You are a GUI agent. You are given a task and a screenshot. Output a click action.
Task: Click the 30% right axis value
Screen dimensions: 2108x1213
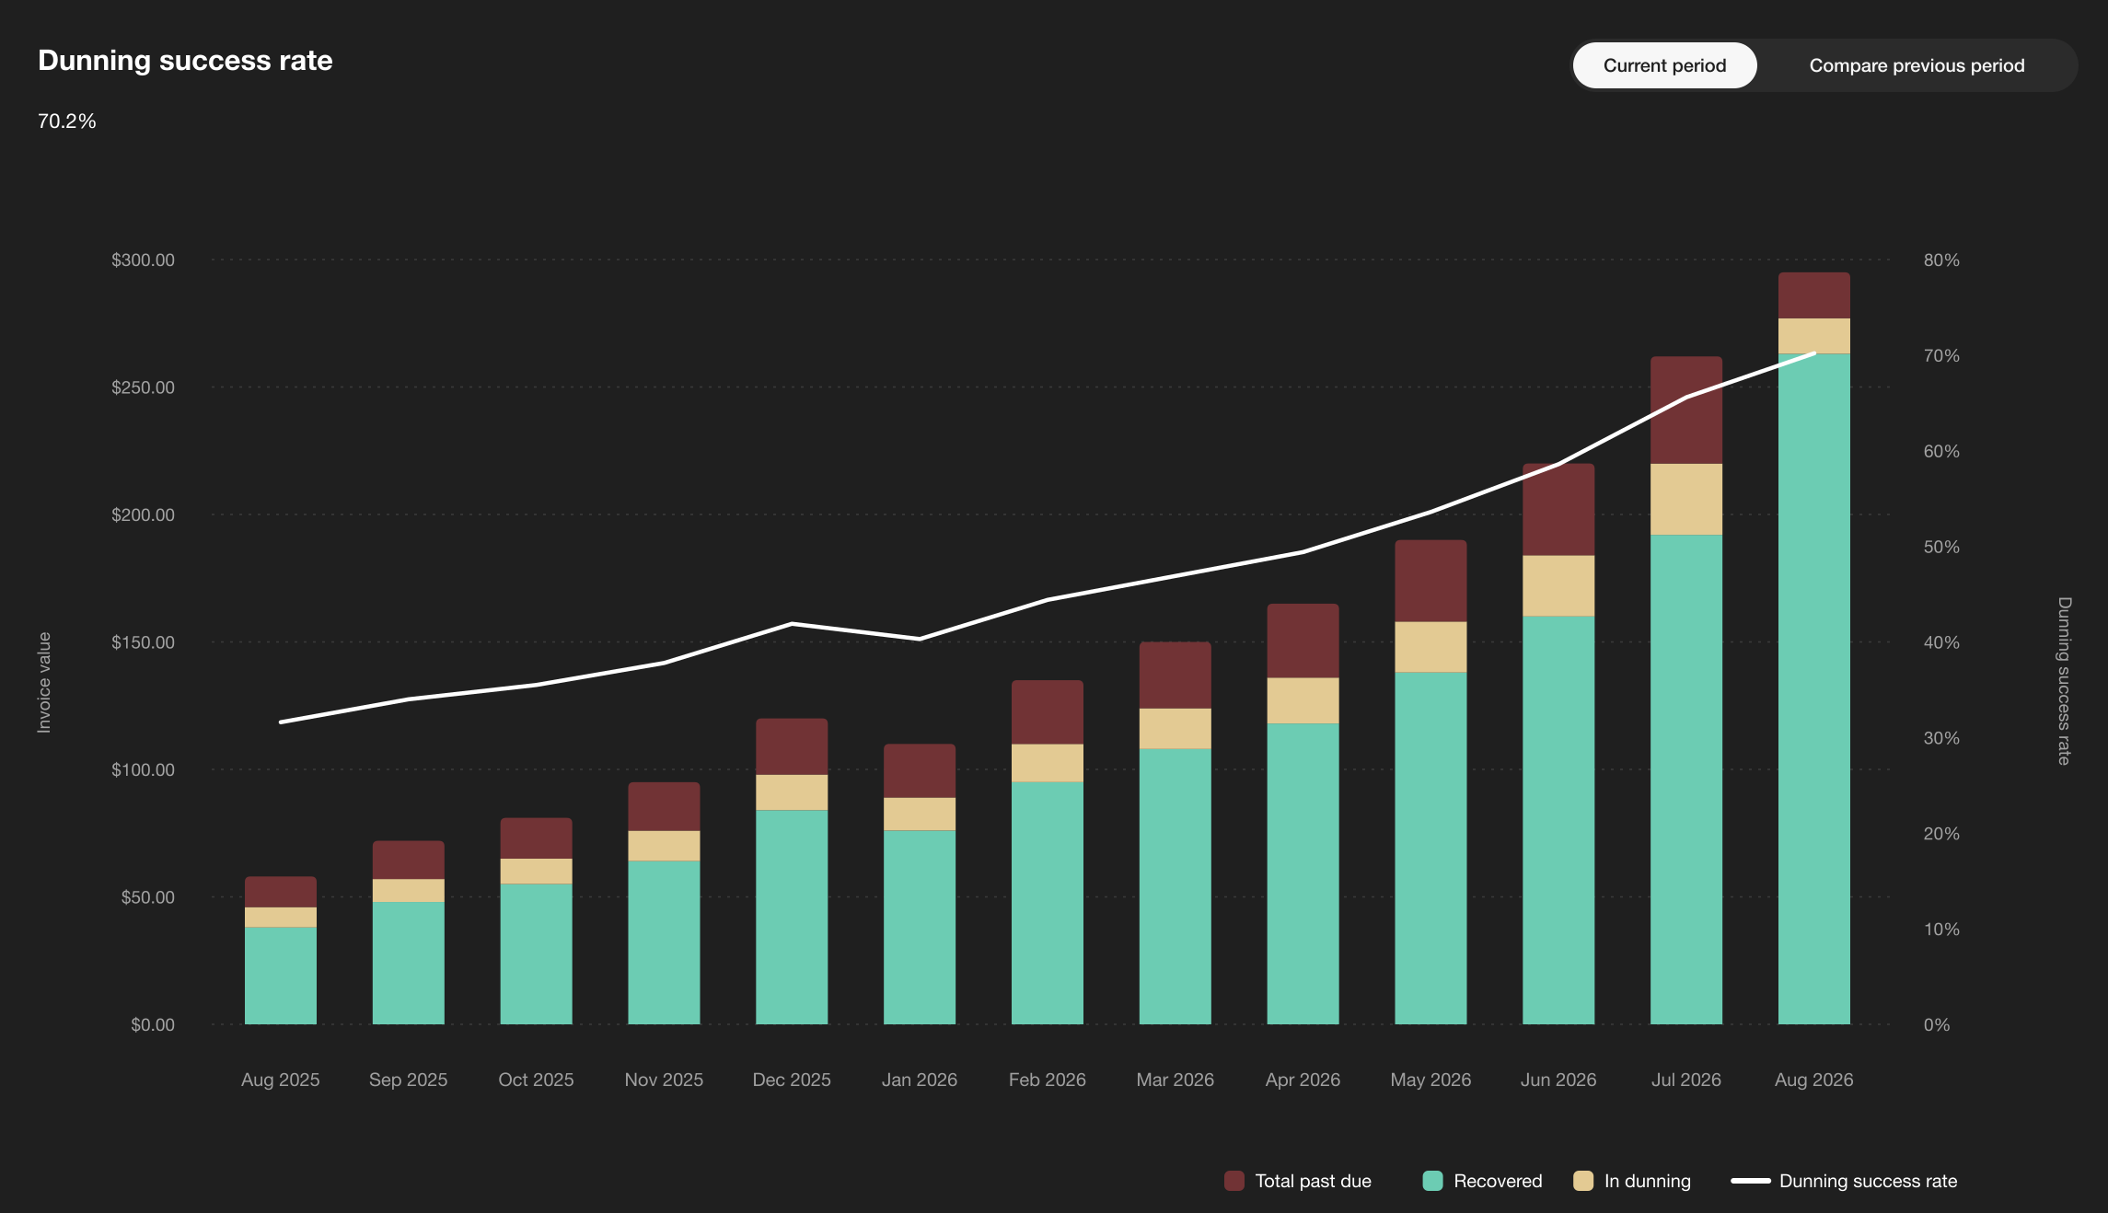coord(1941,738)
